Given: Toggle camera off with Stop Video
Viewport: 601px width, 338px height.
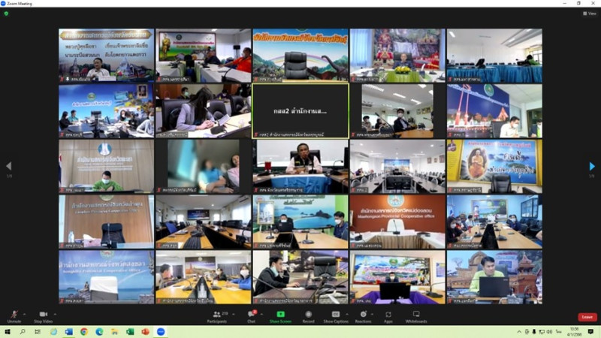Looking at the screenshot, I should pos(43,315).
